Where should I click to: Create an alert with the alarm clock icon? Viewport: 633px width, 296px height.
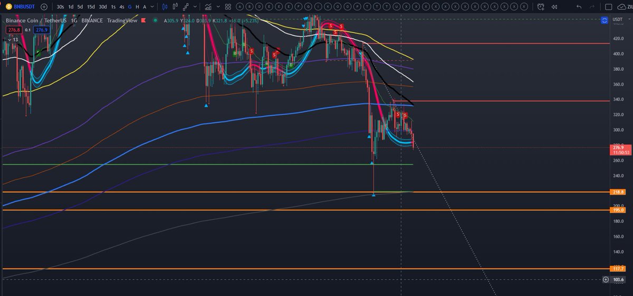pyautogui.click(x=541, y=7)
